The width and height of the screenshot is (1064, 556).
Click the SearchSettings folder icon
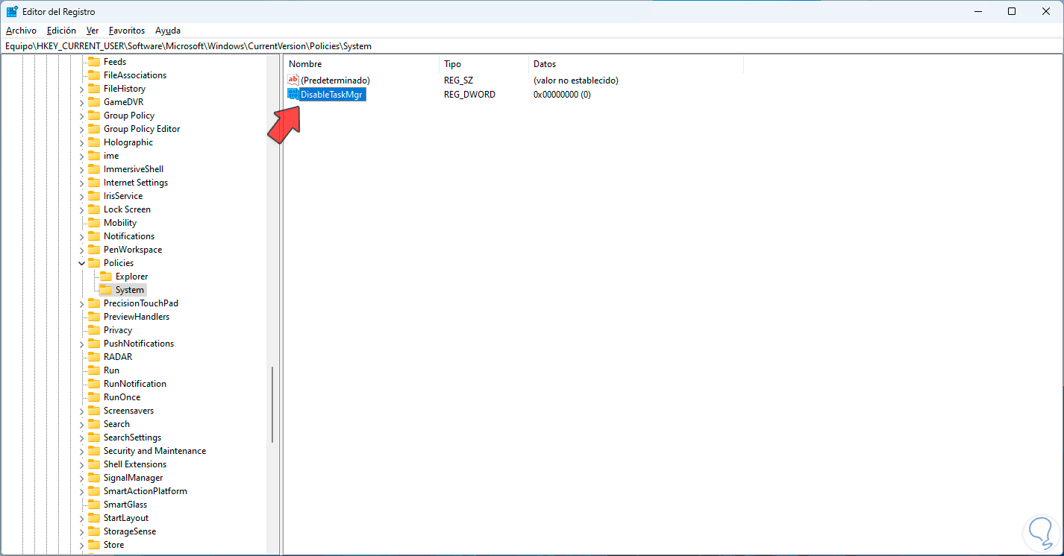[94, 437]
